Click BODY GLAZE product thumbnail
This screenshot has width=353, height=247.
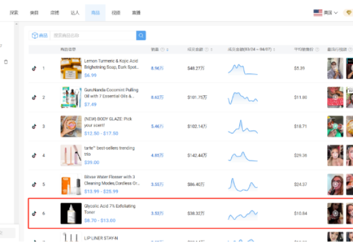point(71,126)
